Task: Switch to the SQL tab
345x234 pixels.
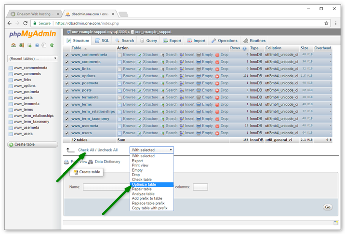Action: coord(102,41)
